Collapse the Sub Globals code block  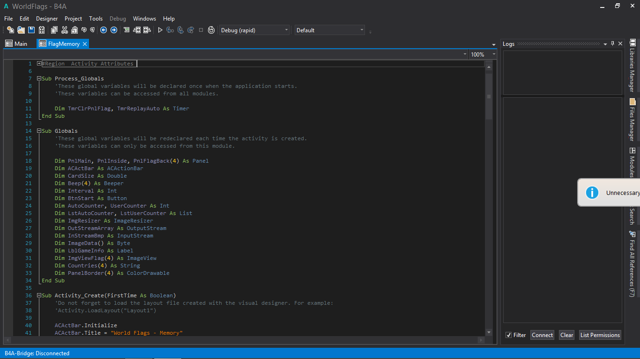(39, 131)
